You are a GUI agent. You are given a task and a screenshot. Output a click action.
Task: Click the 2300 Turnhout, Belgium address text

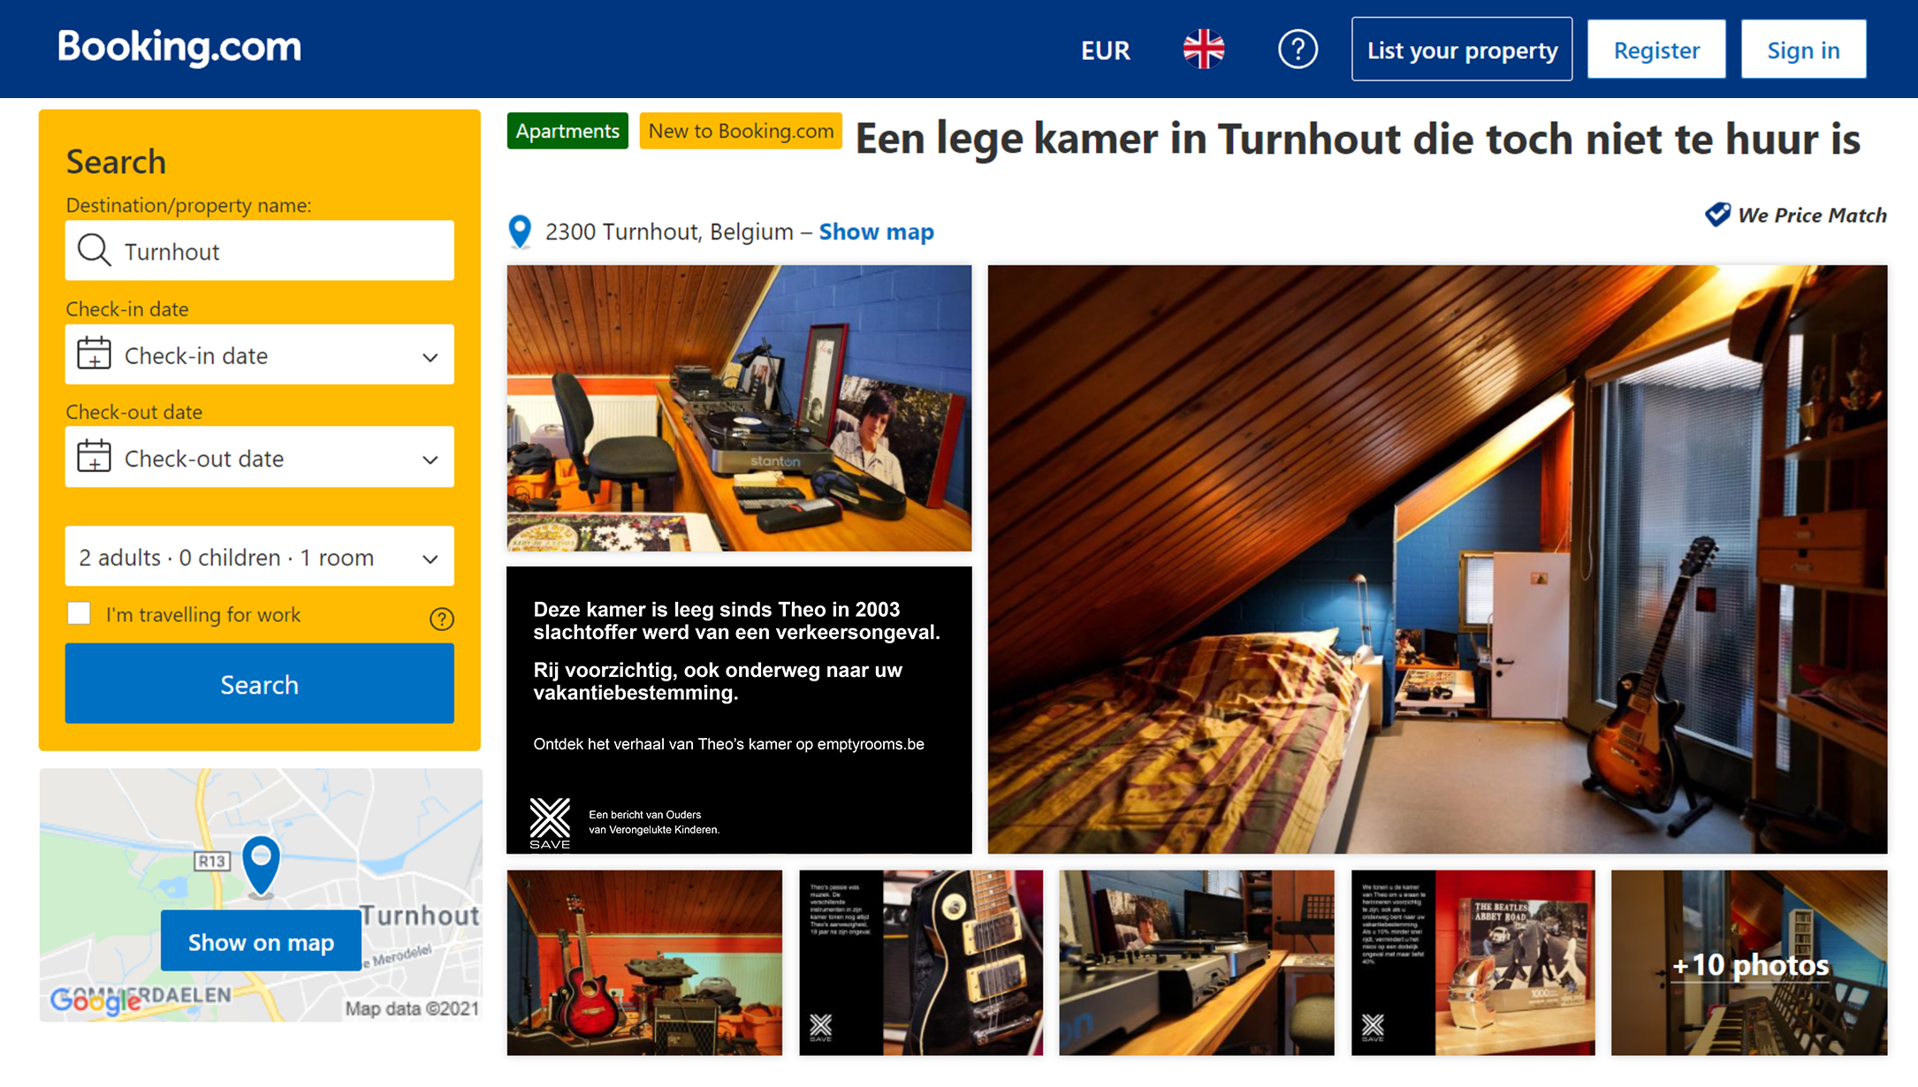pos(669,232)
